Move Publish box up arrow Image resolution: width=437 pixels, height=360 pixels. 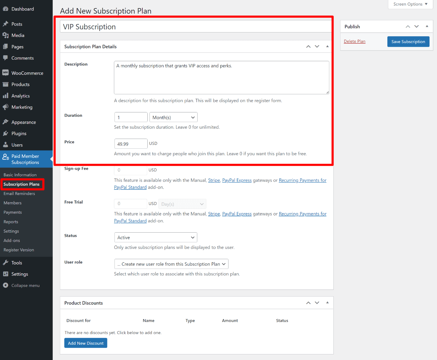[408, 27]
